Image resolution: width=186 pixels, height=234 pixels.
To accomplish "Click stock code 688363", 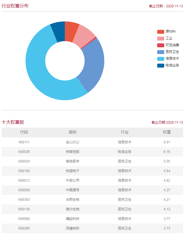I will point(24,200).
